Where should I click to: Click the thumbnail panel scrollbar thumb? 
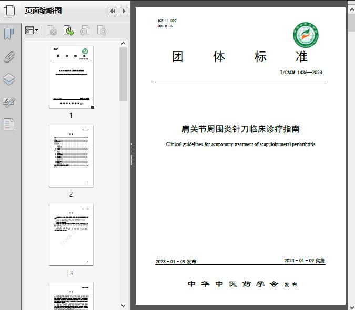[x=124, y=74]
